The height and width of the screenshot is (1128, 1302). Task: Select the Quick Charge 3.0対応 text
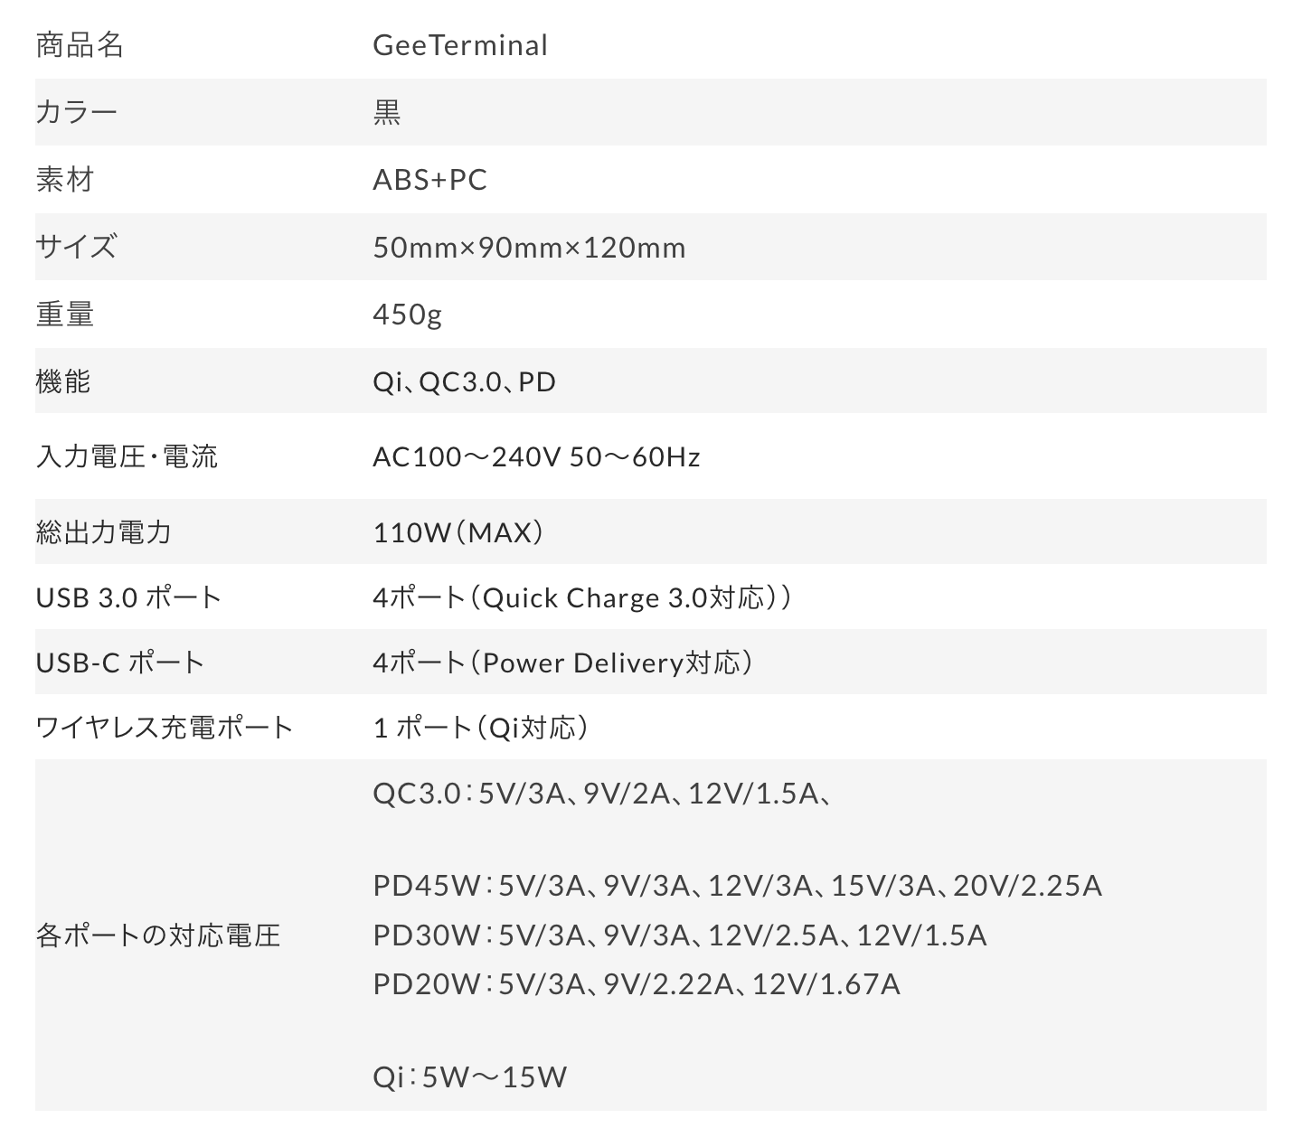click(x=625, y=598)
